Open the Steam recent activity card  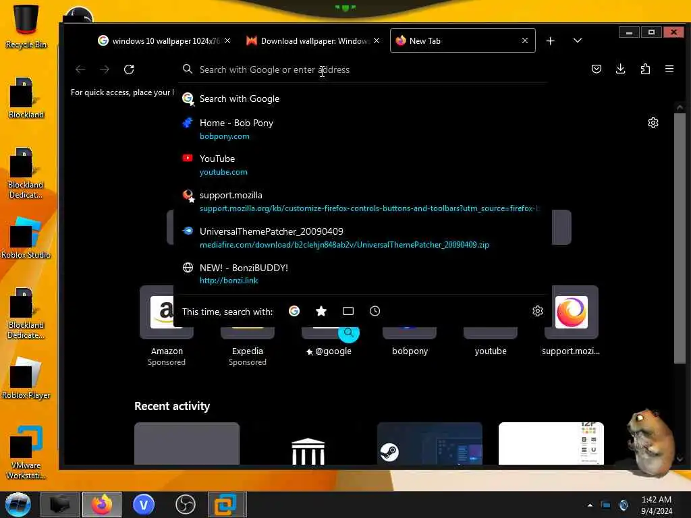(430, 443)
